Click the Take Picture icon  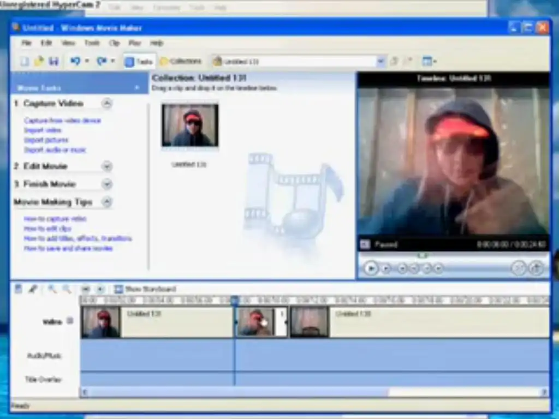[x=536, y=268]
